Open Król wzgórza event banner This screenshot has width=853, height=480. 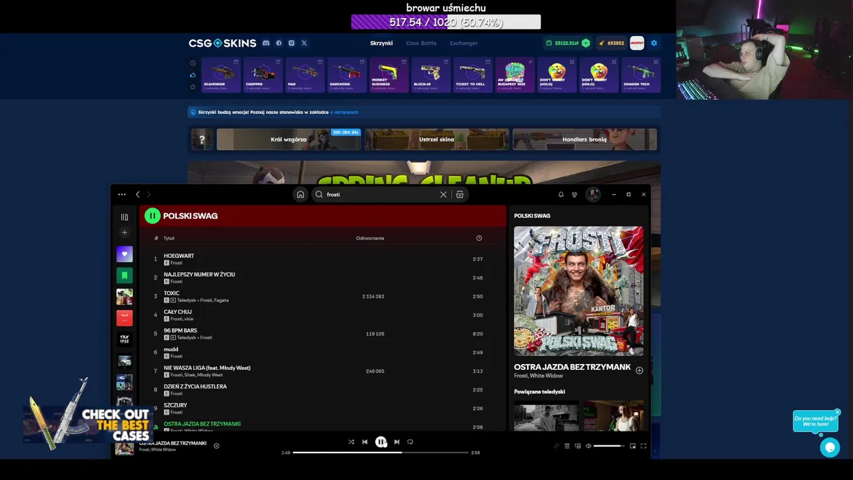289,139
